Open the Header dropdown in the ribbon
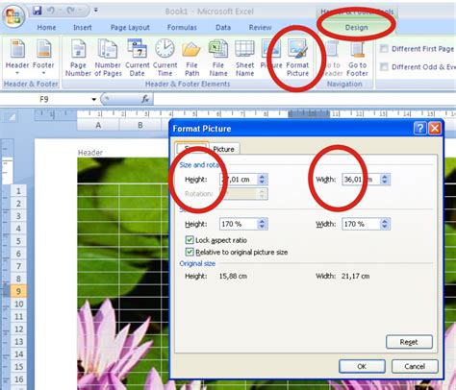Viewport: 456px width, 390px height. (17, 58)
